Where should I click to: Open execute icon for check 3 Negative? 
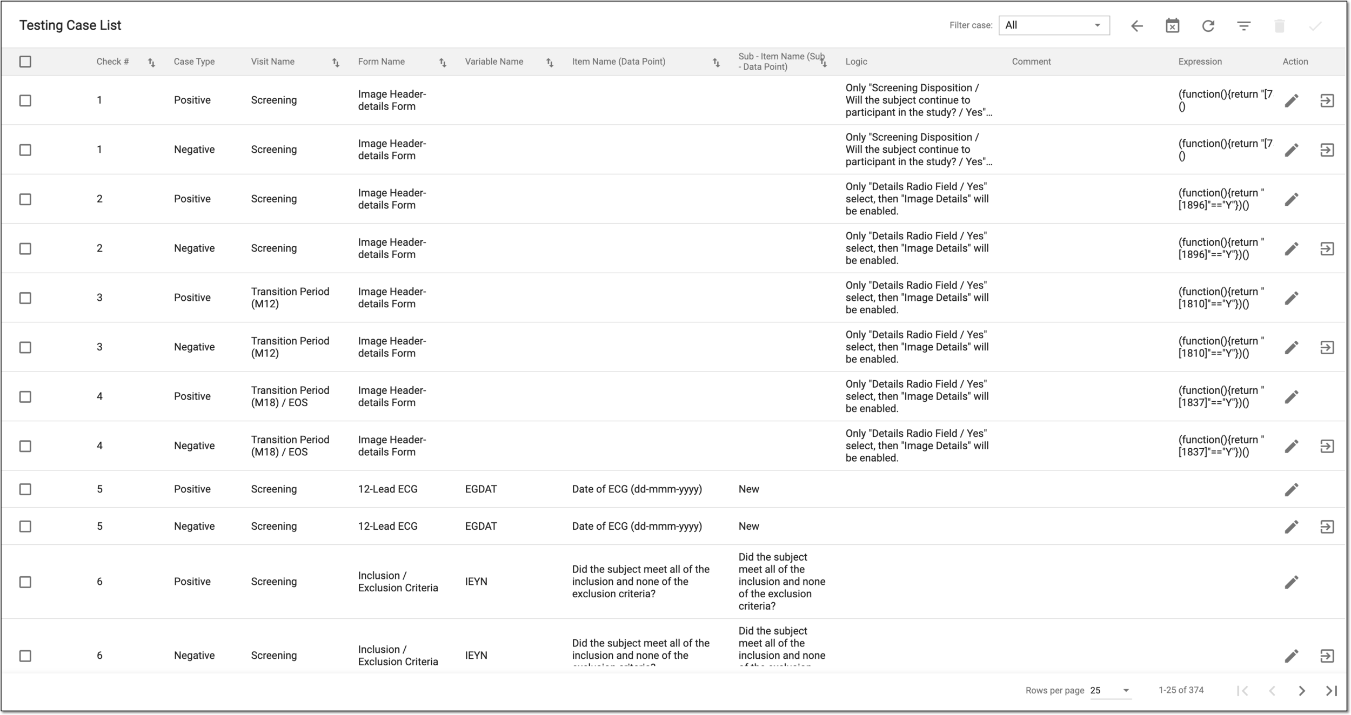[1327, 347]
